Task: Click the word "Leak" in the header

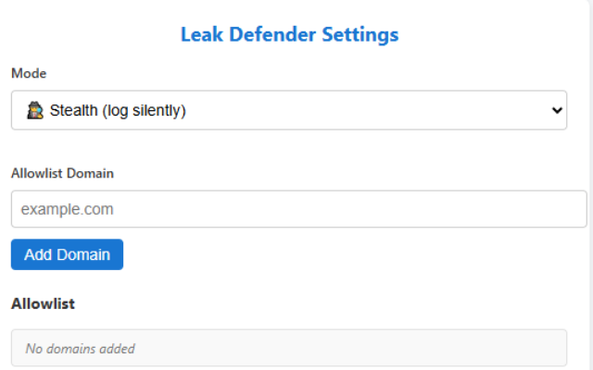Action: pyautogui.click(x=199, y=35)
